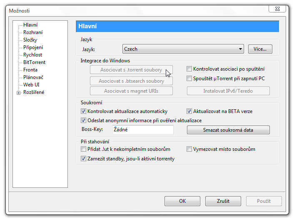Screen dimensions: 294x219
Task: Click the Použít apply button
Action: (264, 201)
